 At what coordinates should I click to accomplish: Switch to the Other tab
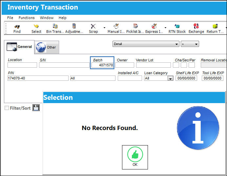pyautogui.click(x=47, y=47)
